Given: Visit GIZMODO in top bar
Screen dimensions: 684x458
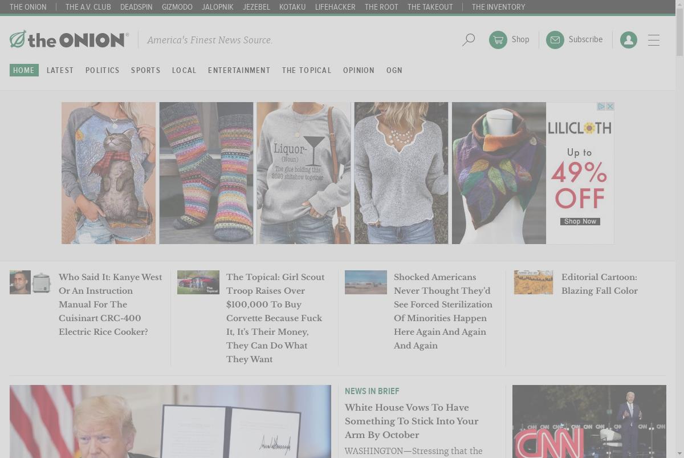Looking at the screenshot, I should 177,7.
